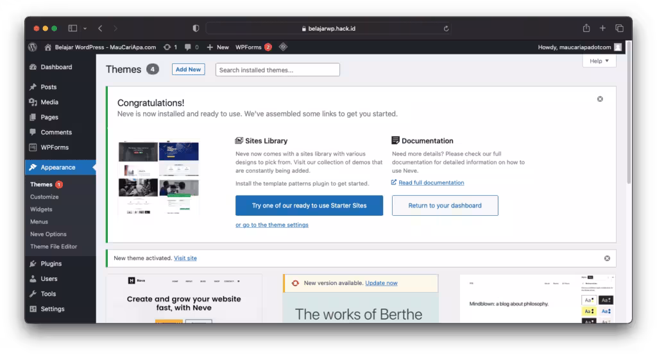Dismiss the Congratulations notice
This screenshot has height=356, width=657.
coord(600,99)
